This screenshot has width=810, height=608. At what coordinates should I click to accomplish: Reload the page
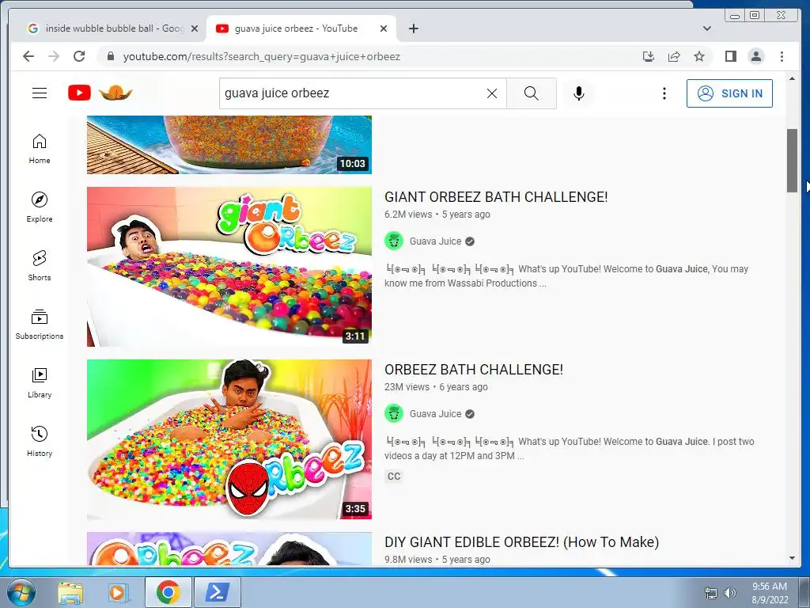tap(79, 56)
